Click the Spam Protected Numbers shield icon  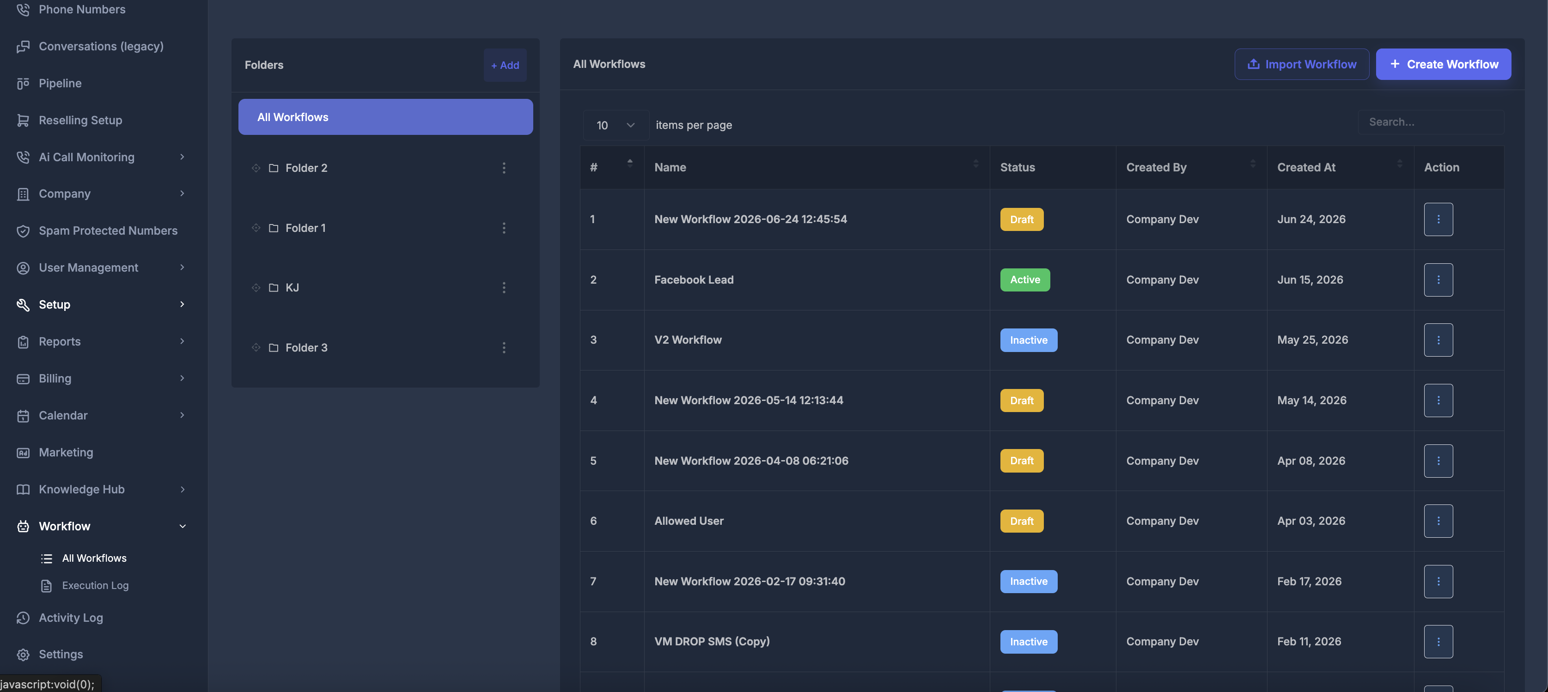(23, 231)
